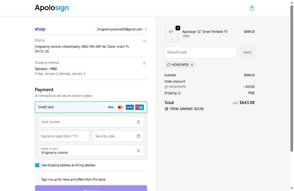
Task: Click the total amount $643.08
Action: [247, 103]
